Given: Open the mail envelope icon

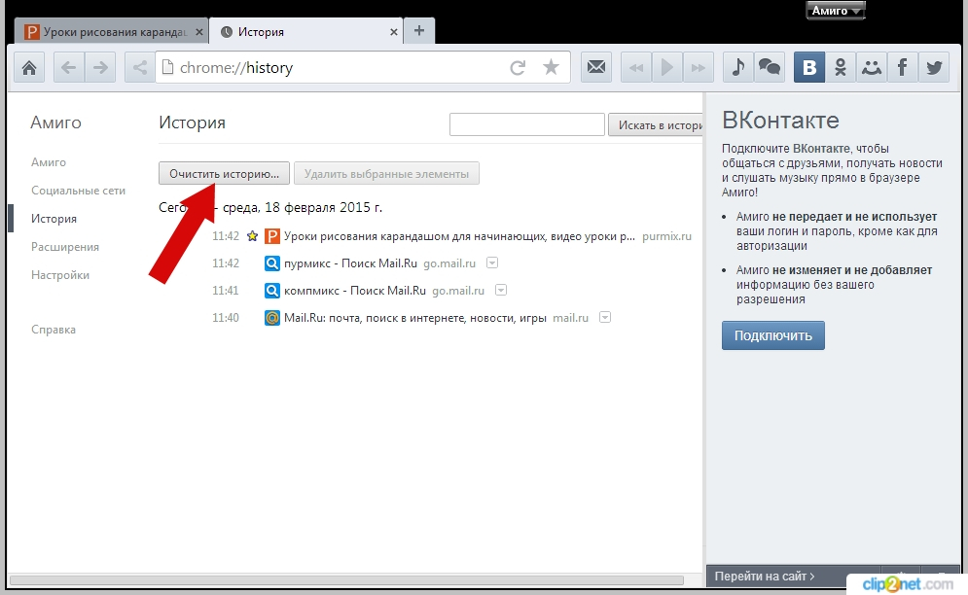Looking at the screenshot, I should coord(595,67).
